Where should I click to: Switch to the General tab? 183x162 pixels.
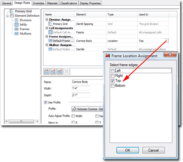(7, 3)
